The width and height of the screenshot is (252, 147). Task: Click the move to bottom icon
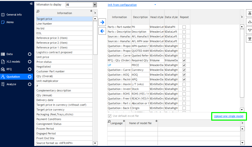pyautogui.click(x=249, y=38)
